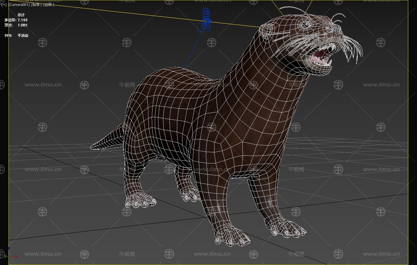This screenshot has height=265, width=417.
Task: Open the Camera001 viewport view menu
Action: [x=19, y=5]
